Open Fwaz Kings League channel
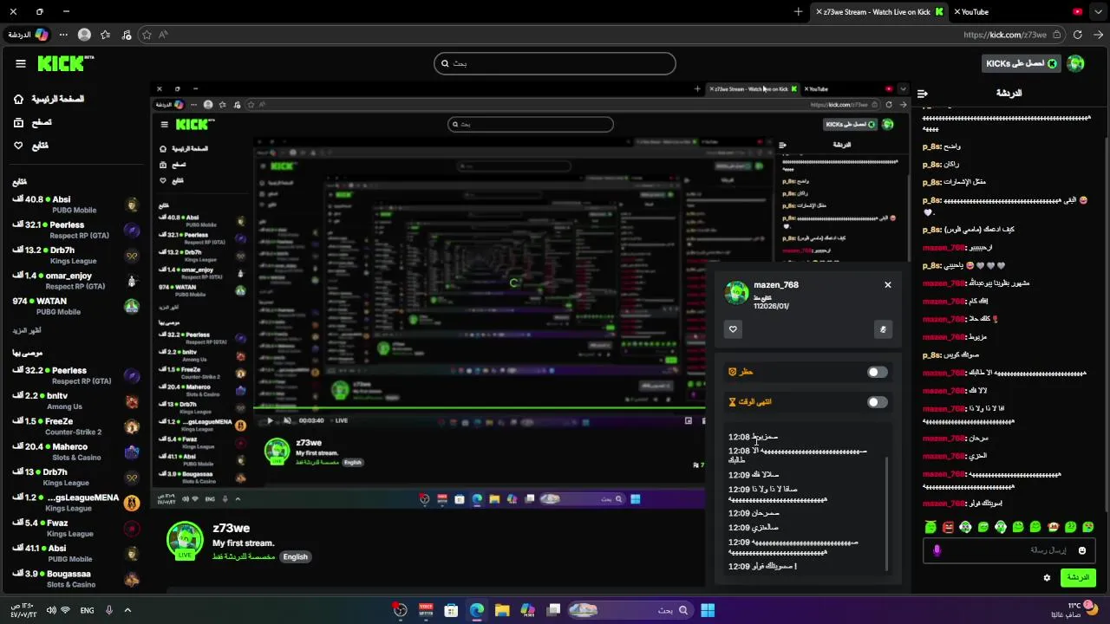 (x=75, y=528)
